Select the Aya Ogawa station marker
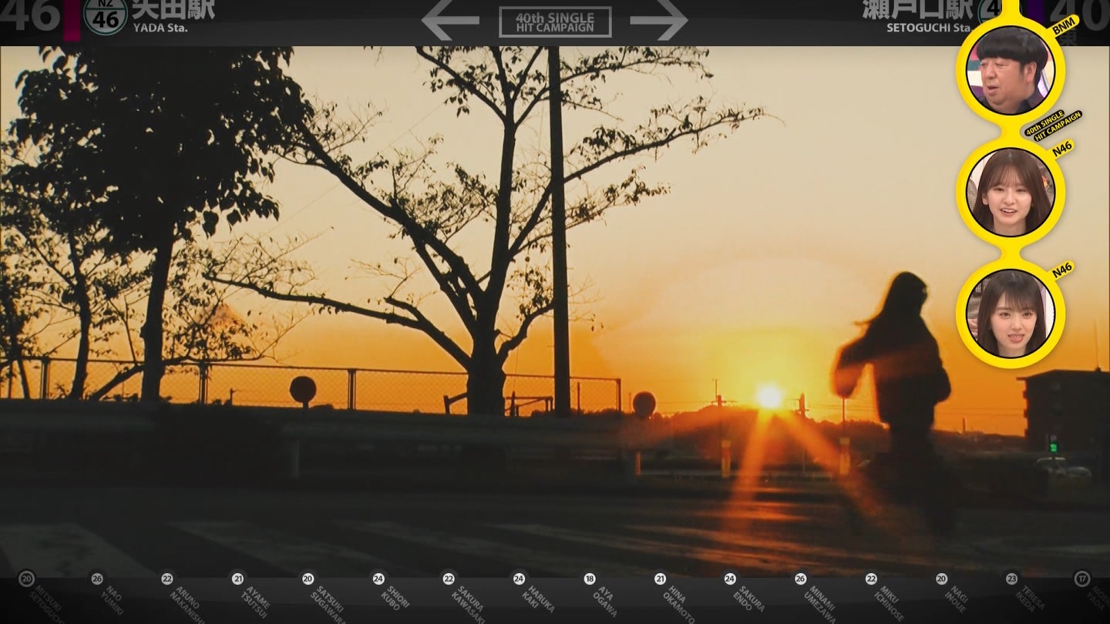 tap(590, 579)
